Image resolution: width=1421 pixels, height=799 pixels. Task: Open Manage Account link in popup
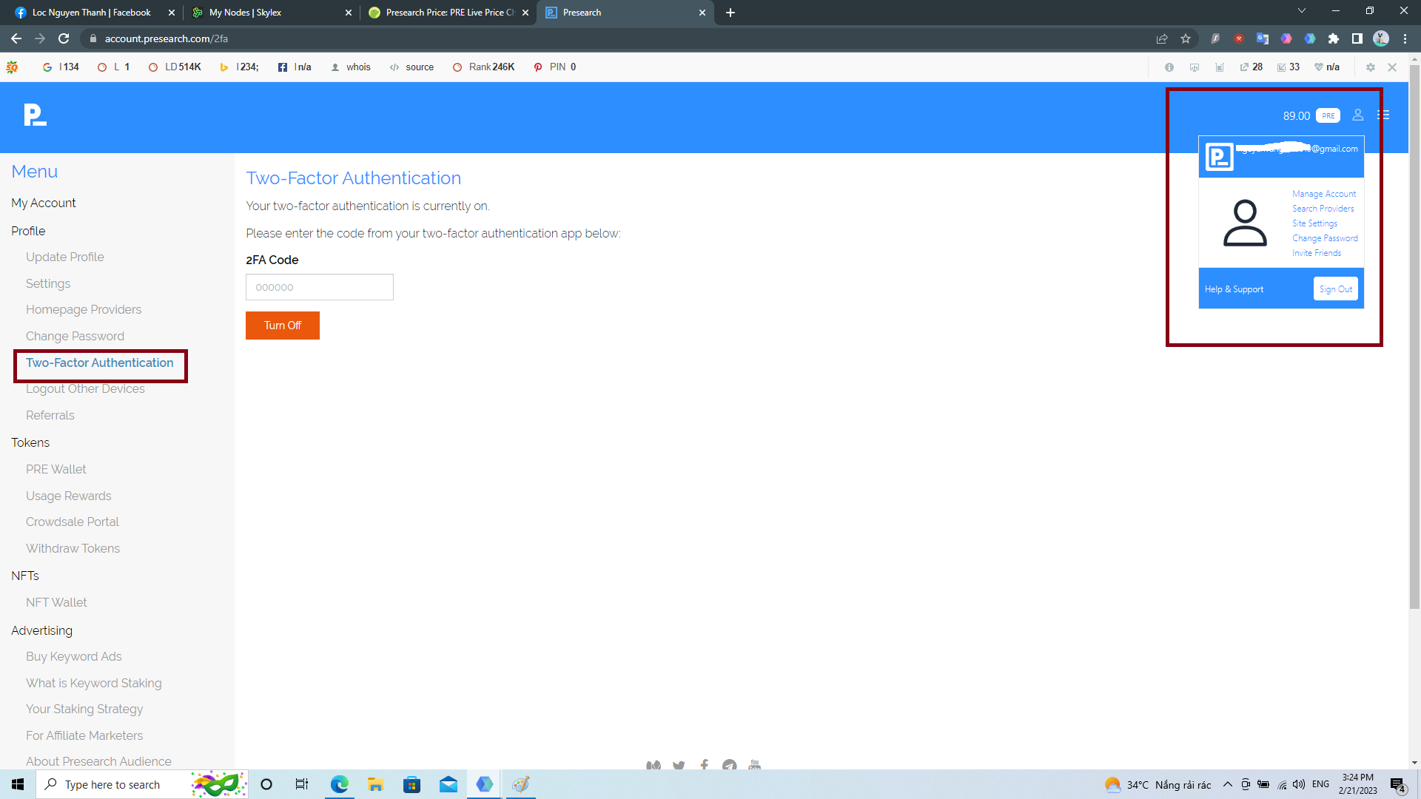click(1323, 194)
